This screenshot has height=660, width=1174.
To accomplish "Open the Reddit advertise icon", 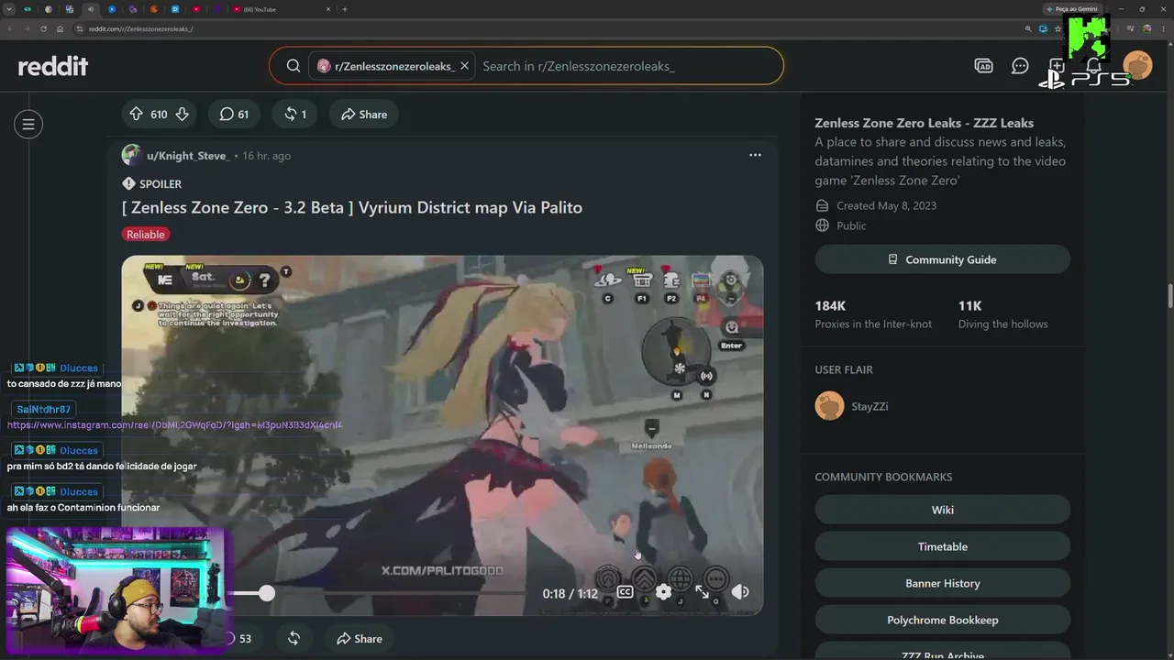I will click(983, 66).
